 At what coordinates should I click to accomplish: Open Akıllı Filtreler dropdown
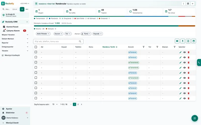tap(43, 34)
